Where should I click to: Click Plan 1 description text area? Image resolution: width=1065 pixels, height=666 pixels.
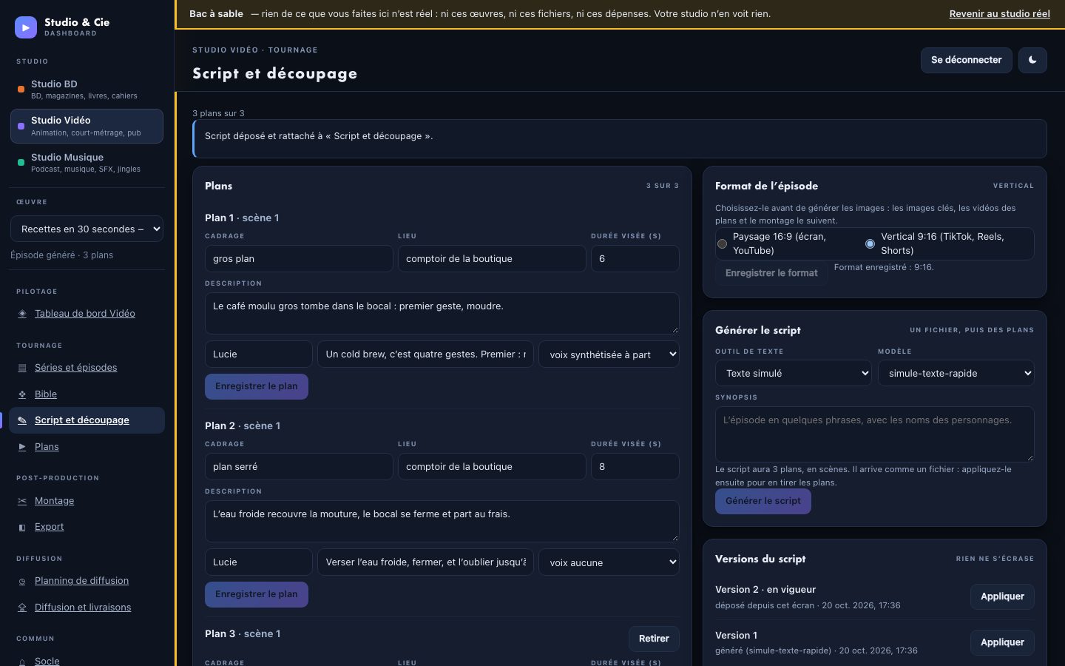coord(442,313)
